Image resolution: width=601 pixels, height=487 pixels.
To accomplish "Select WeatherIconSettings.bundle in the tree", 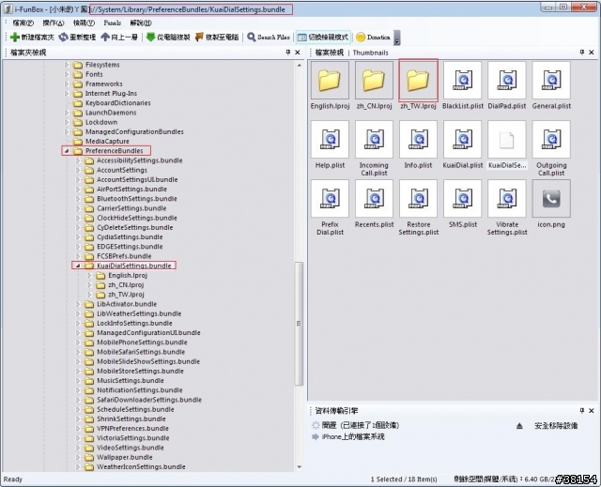I will point(141,466).
